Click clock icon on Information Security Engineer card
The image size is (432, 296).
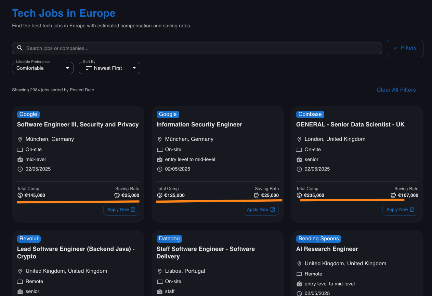click(x=160, y=169)
